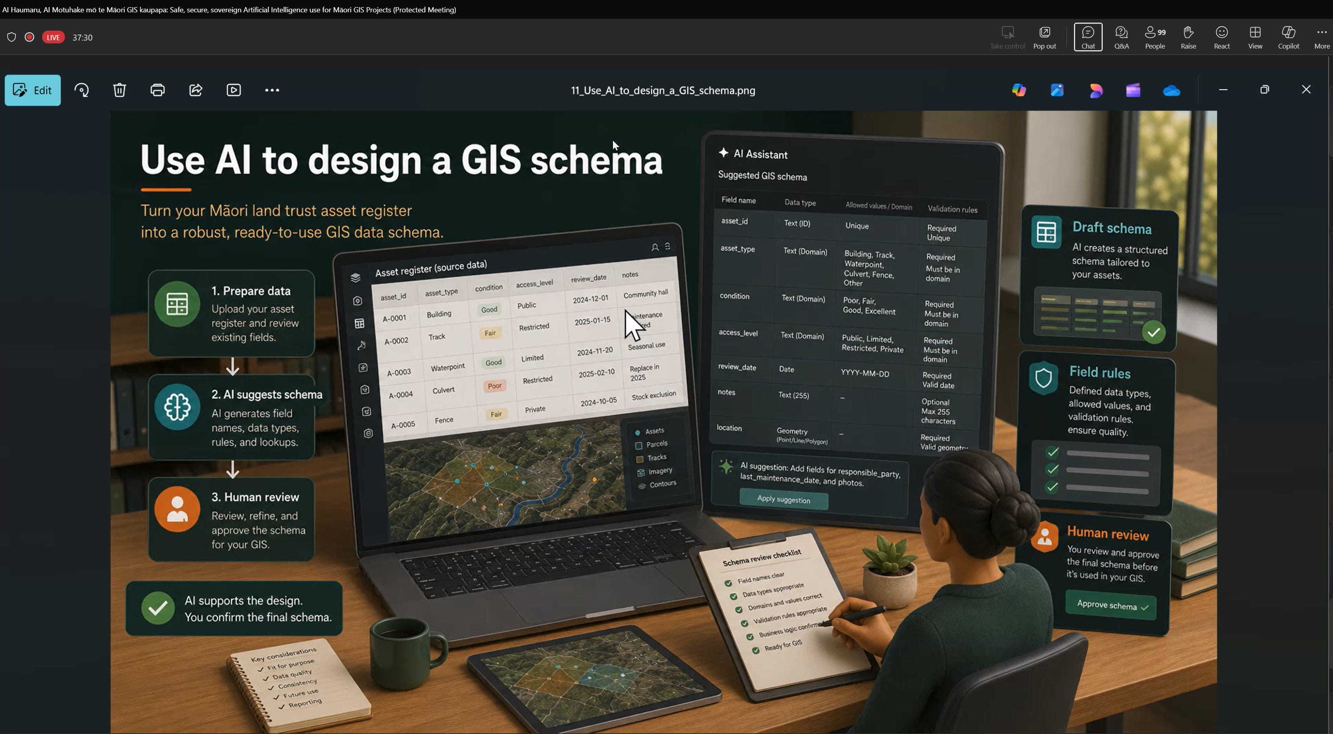Click the Validation rules column header
Image resolution: width=1333 pixels, height=734 pixels.
coord(952,209)
